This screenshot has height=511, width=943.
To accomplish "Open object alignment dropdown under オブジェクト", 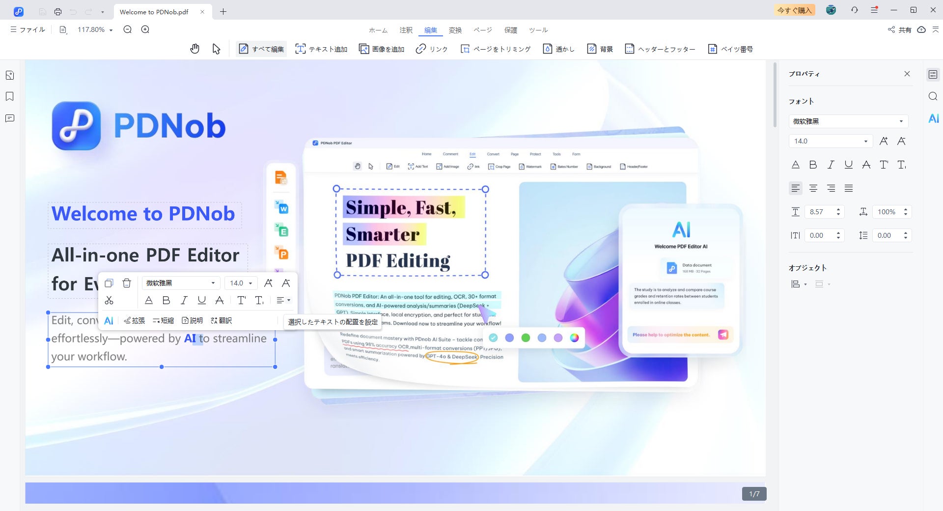I will pyautogui.click(x=799, y=284).
